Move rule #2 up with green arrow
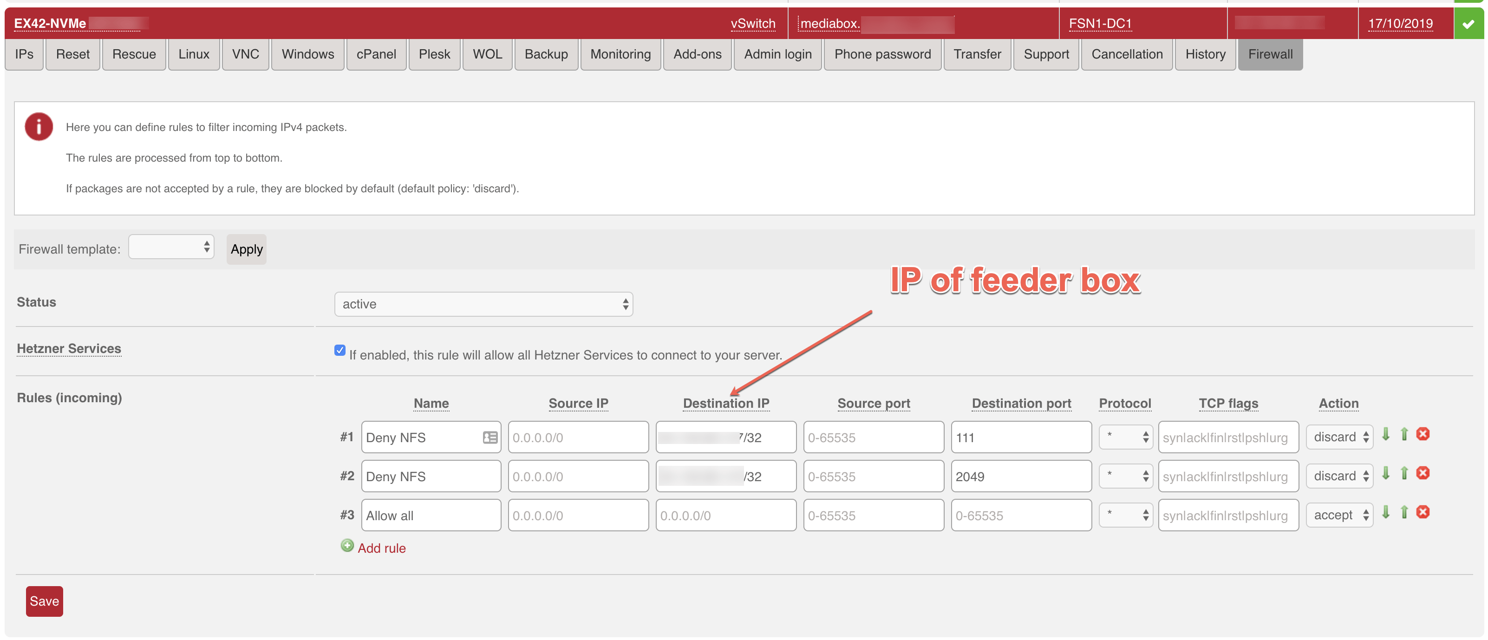 click(1404, 474)
